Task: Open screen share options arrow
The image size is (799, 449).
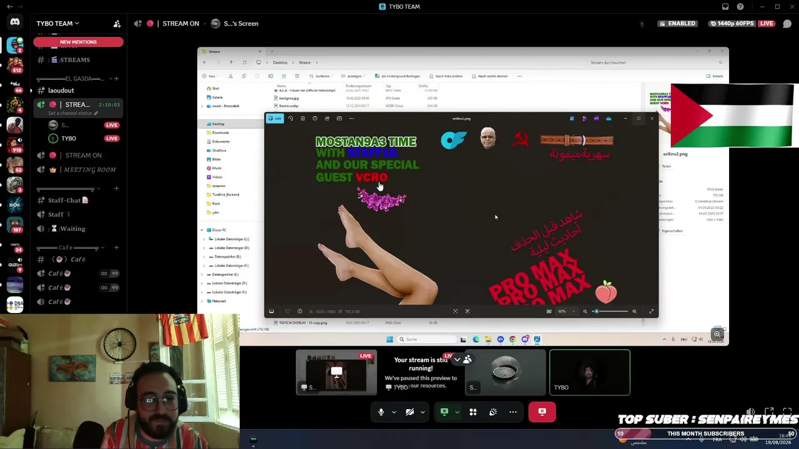Action: coord(457,412)
